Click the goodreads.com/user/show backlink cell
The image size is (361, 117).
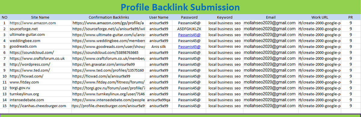tap(108, 46)
